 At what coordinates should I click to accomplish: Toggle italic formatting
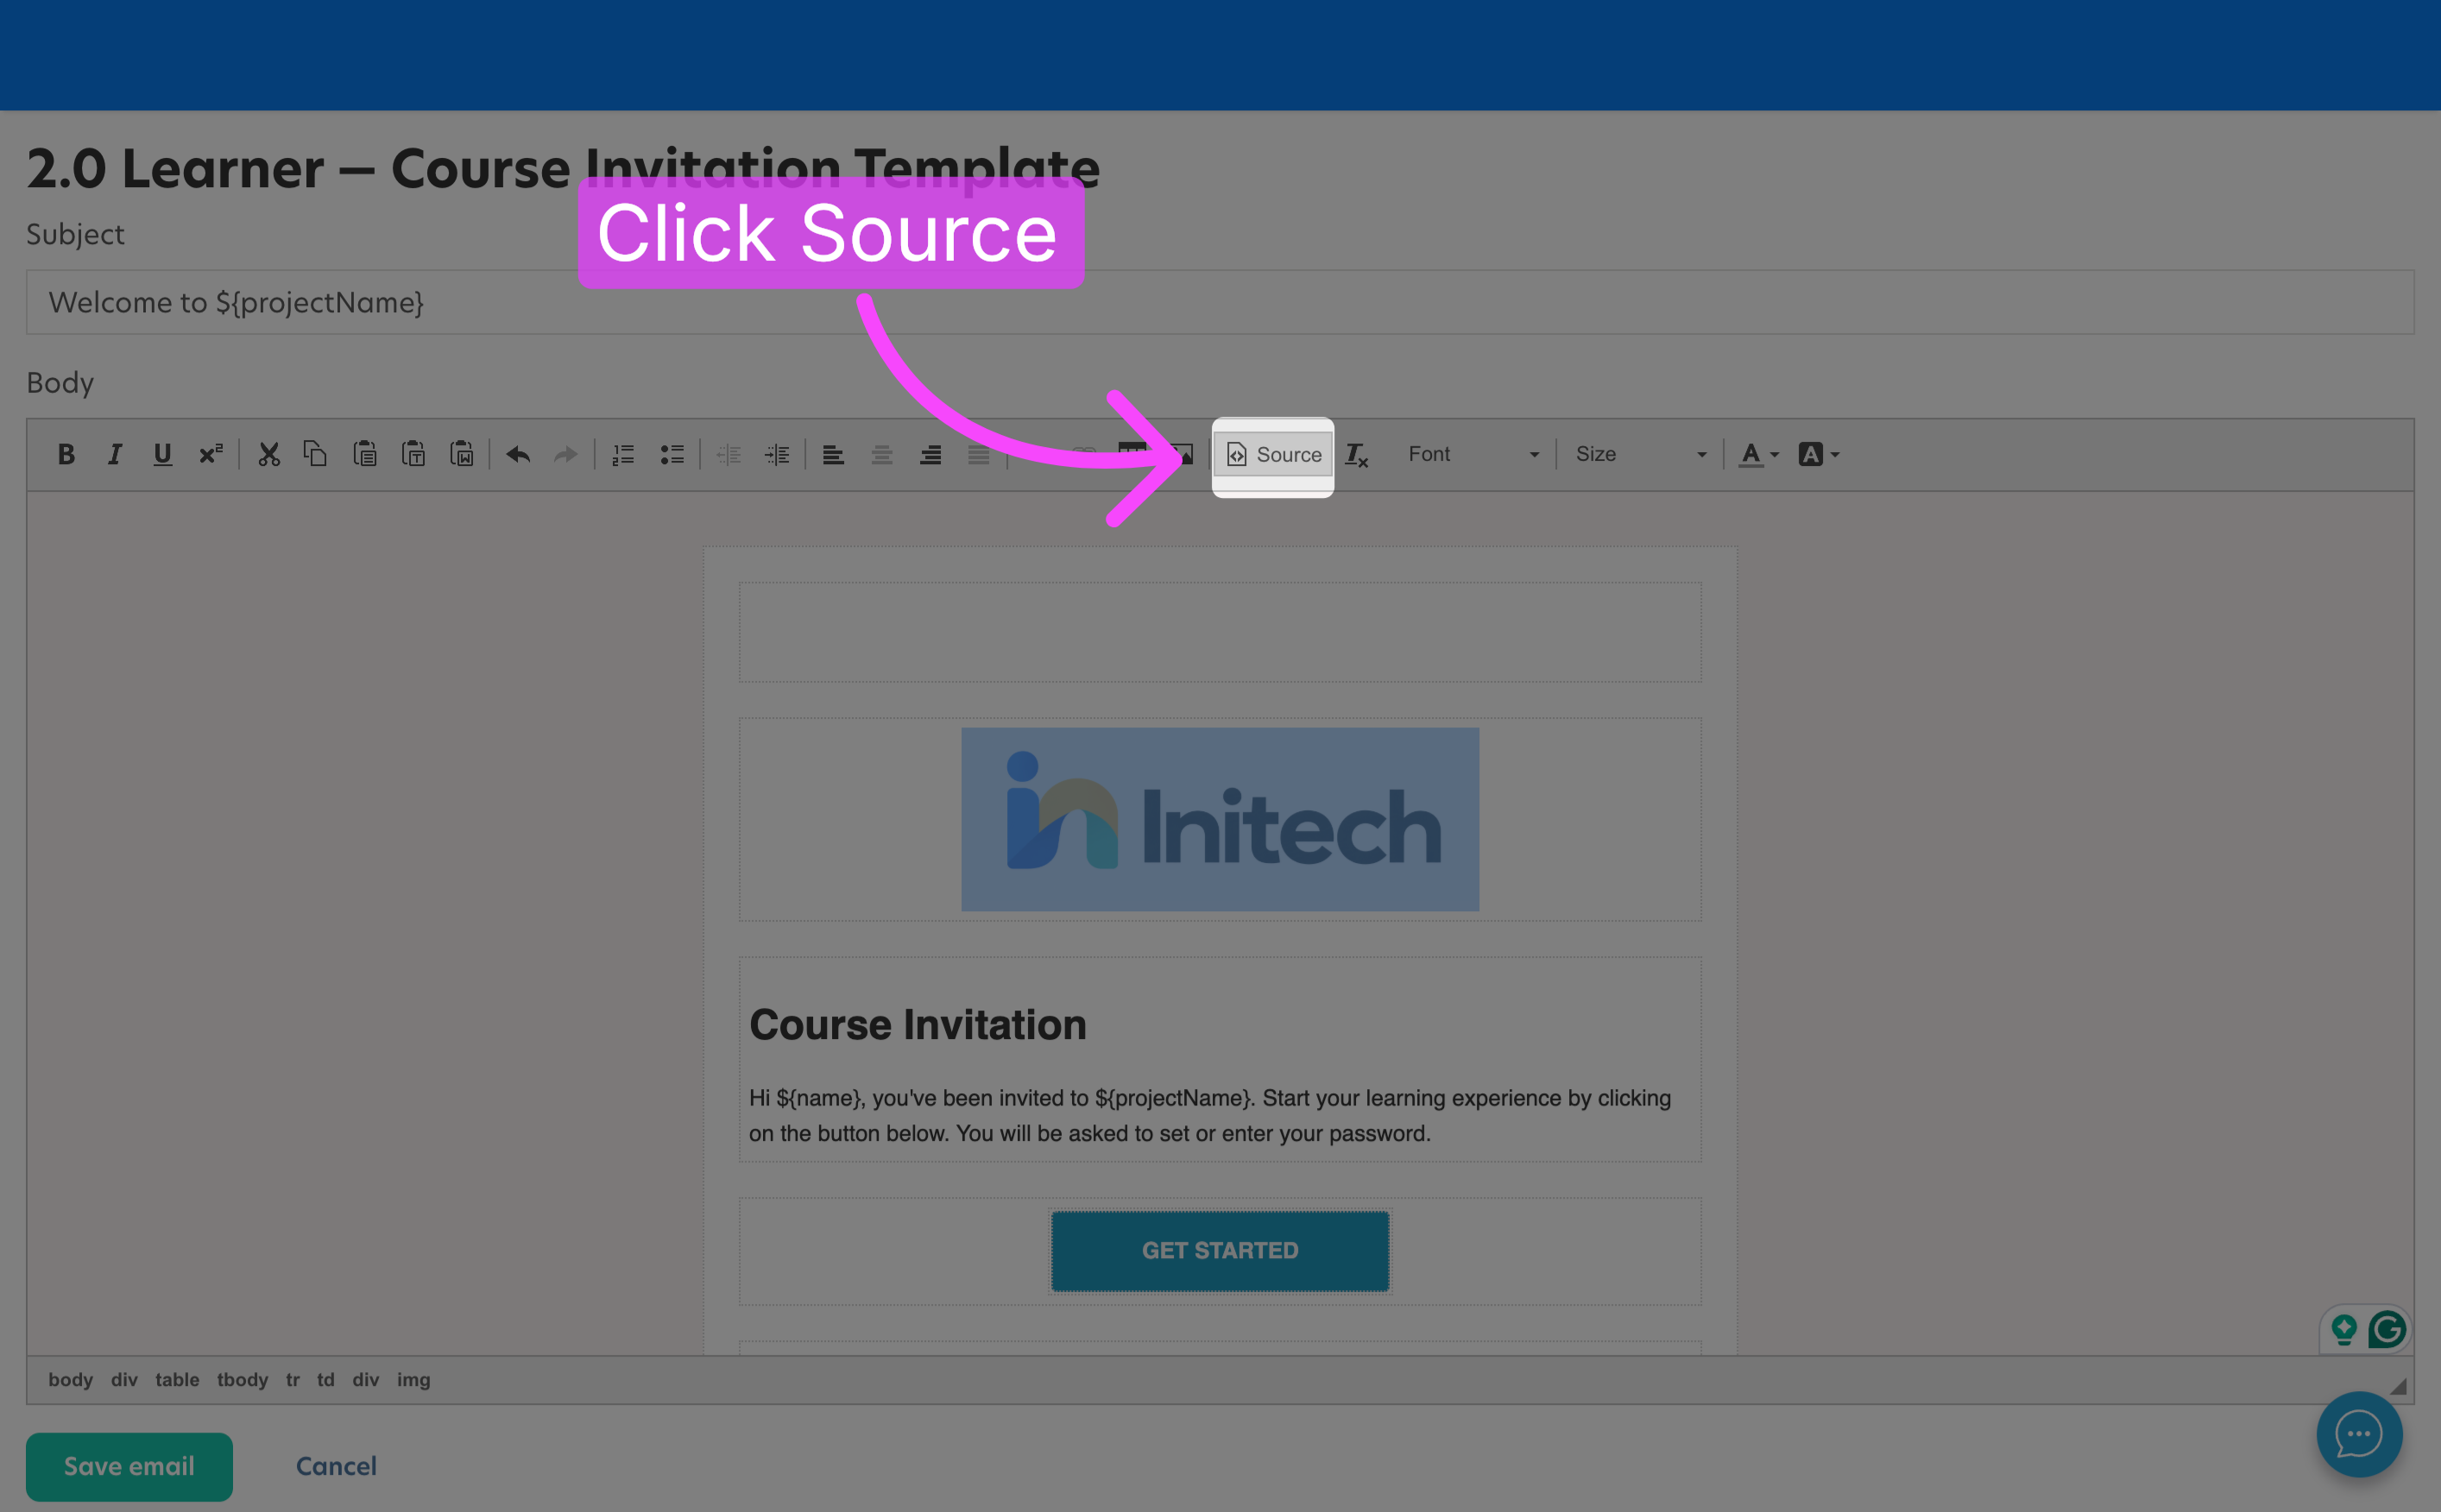(115, 455)
